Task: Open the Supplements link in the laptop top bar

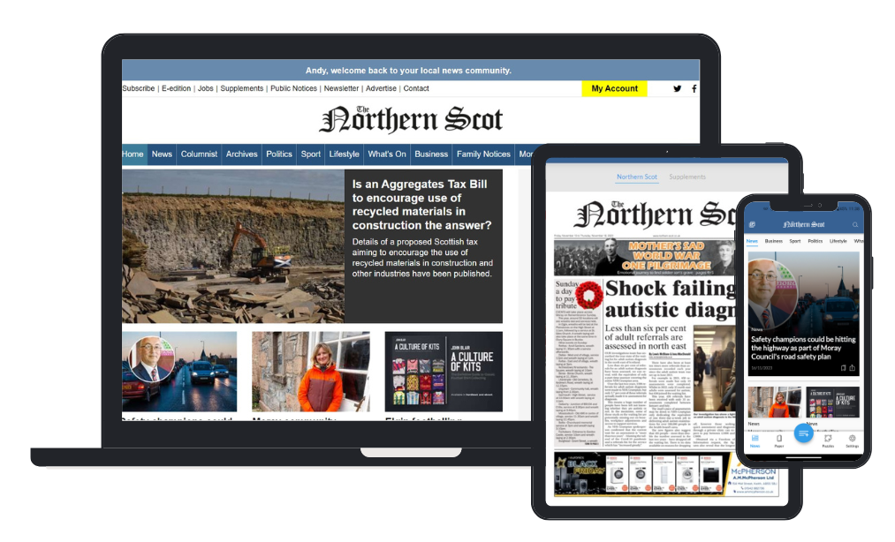Action: click(x=242, y=88)
